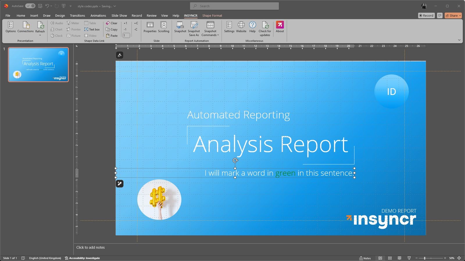Viewport: 465px width, 261px height.
Task: Click the zoom in plus button
Action: (445, 258)
